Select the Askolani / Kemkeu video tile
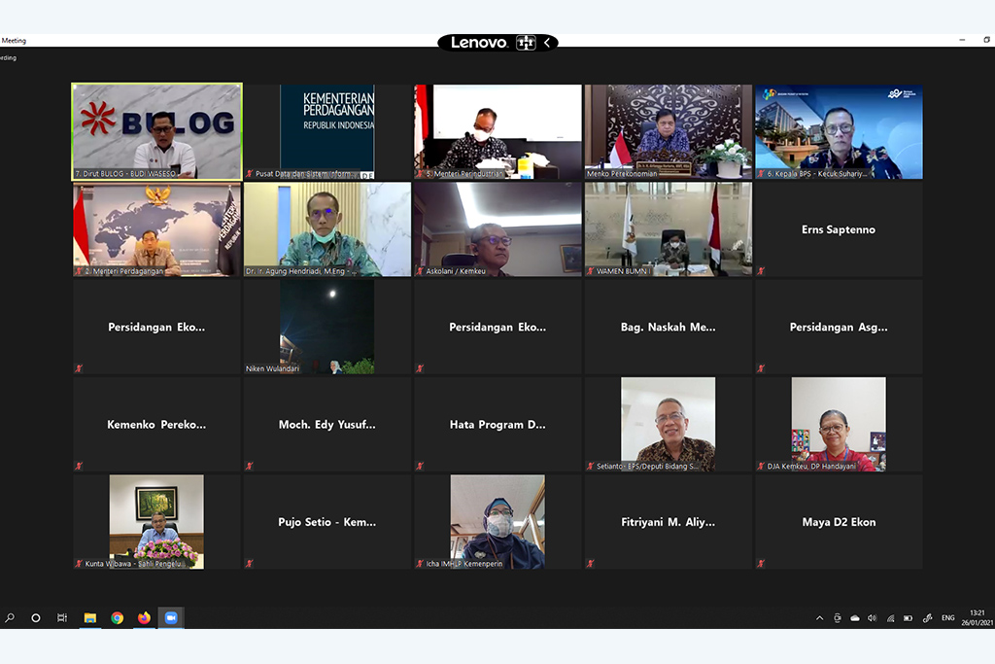The image size is (995, 664). pyautogui.click(x=497, y=229)
